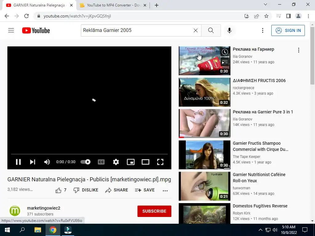Share this page from the address bar
The image size is (315, 236).
pos(257,16)
